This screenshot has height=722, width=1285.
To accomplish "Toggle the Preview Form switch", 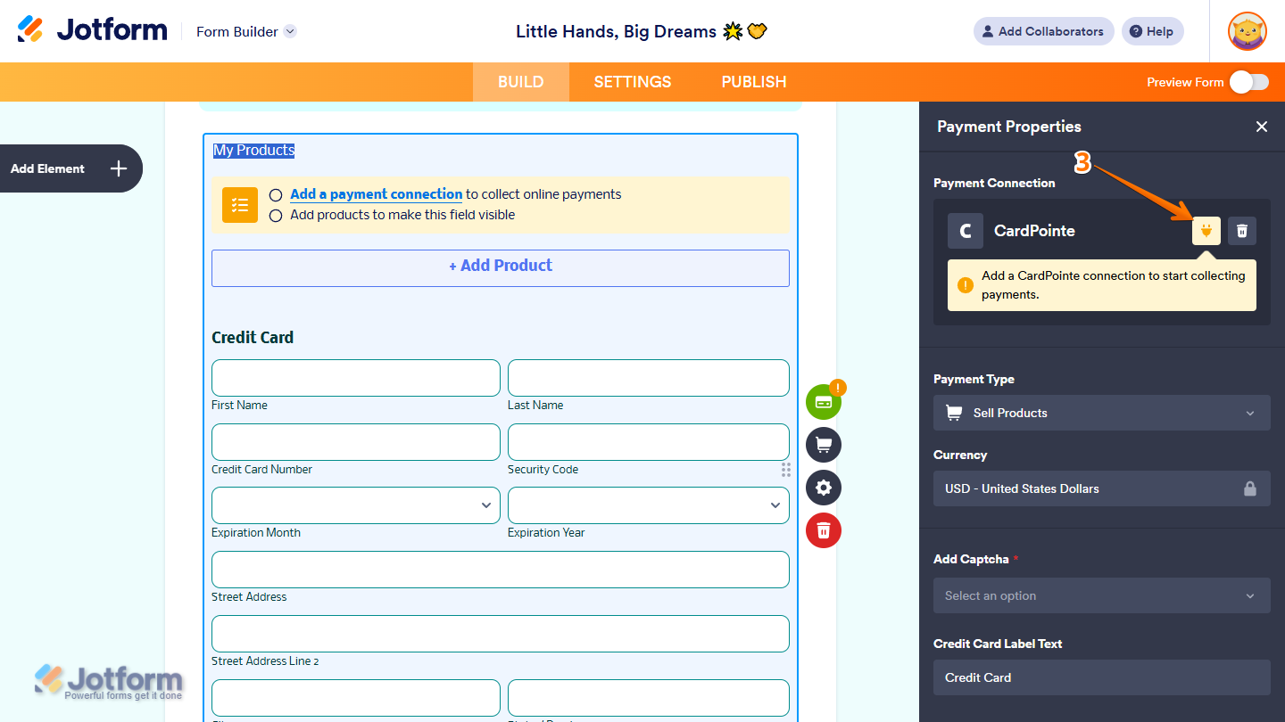I will 1248,82.
